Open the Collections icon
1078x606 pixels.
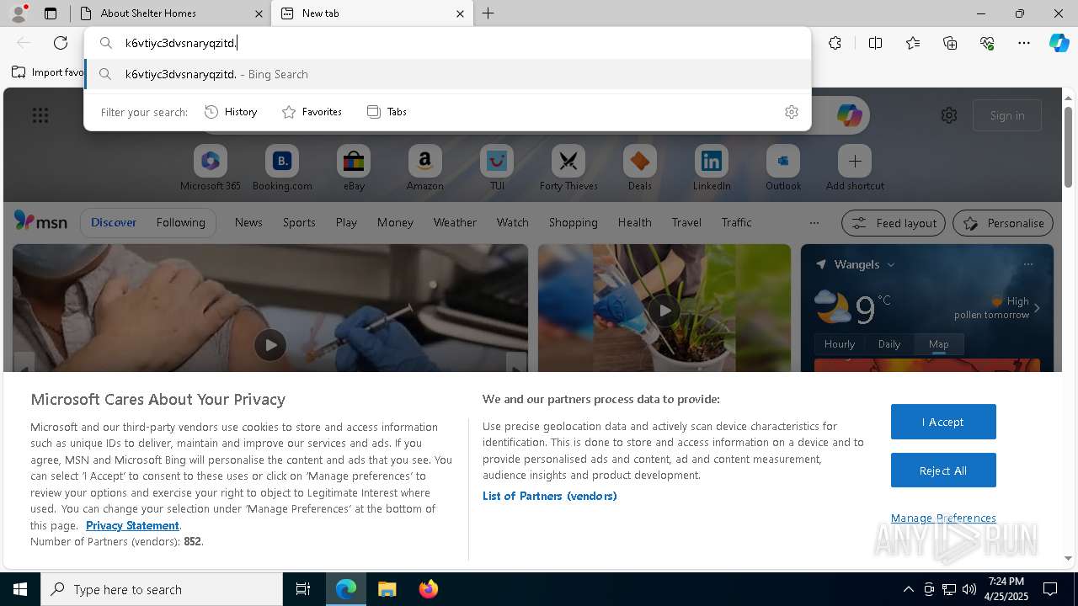tap(950, 43)
